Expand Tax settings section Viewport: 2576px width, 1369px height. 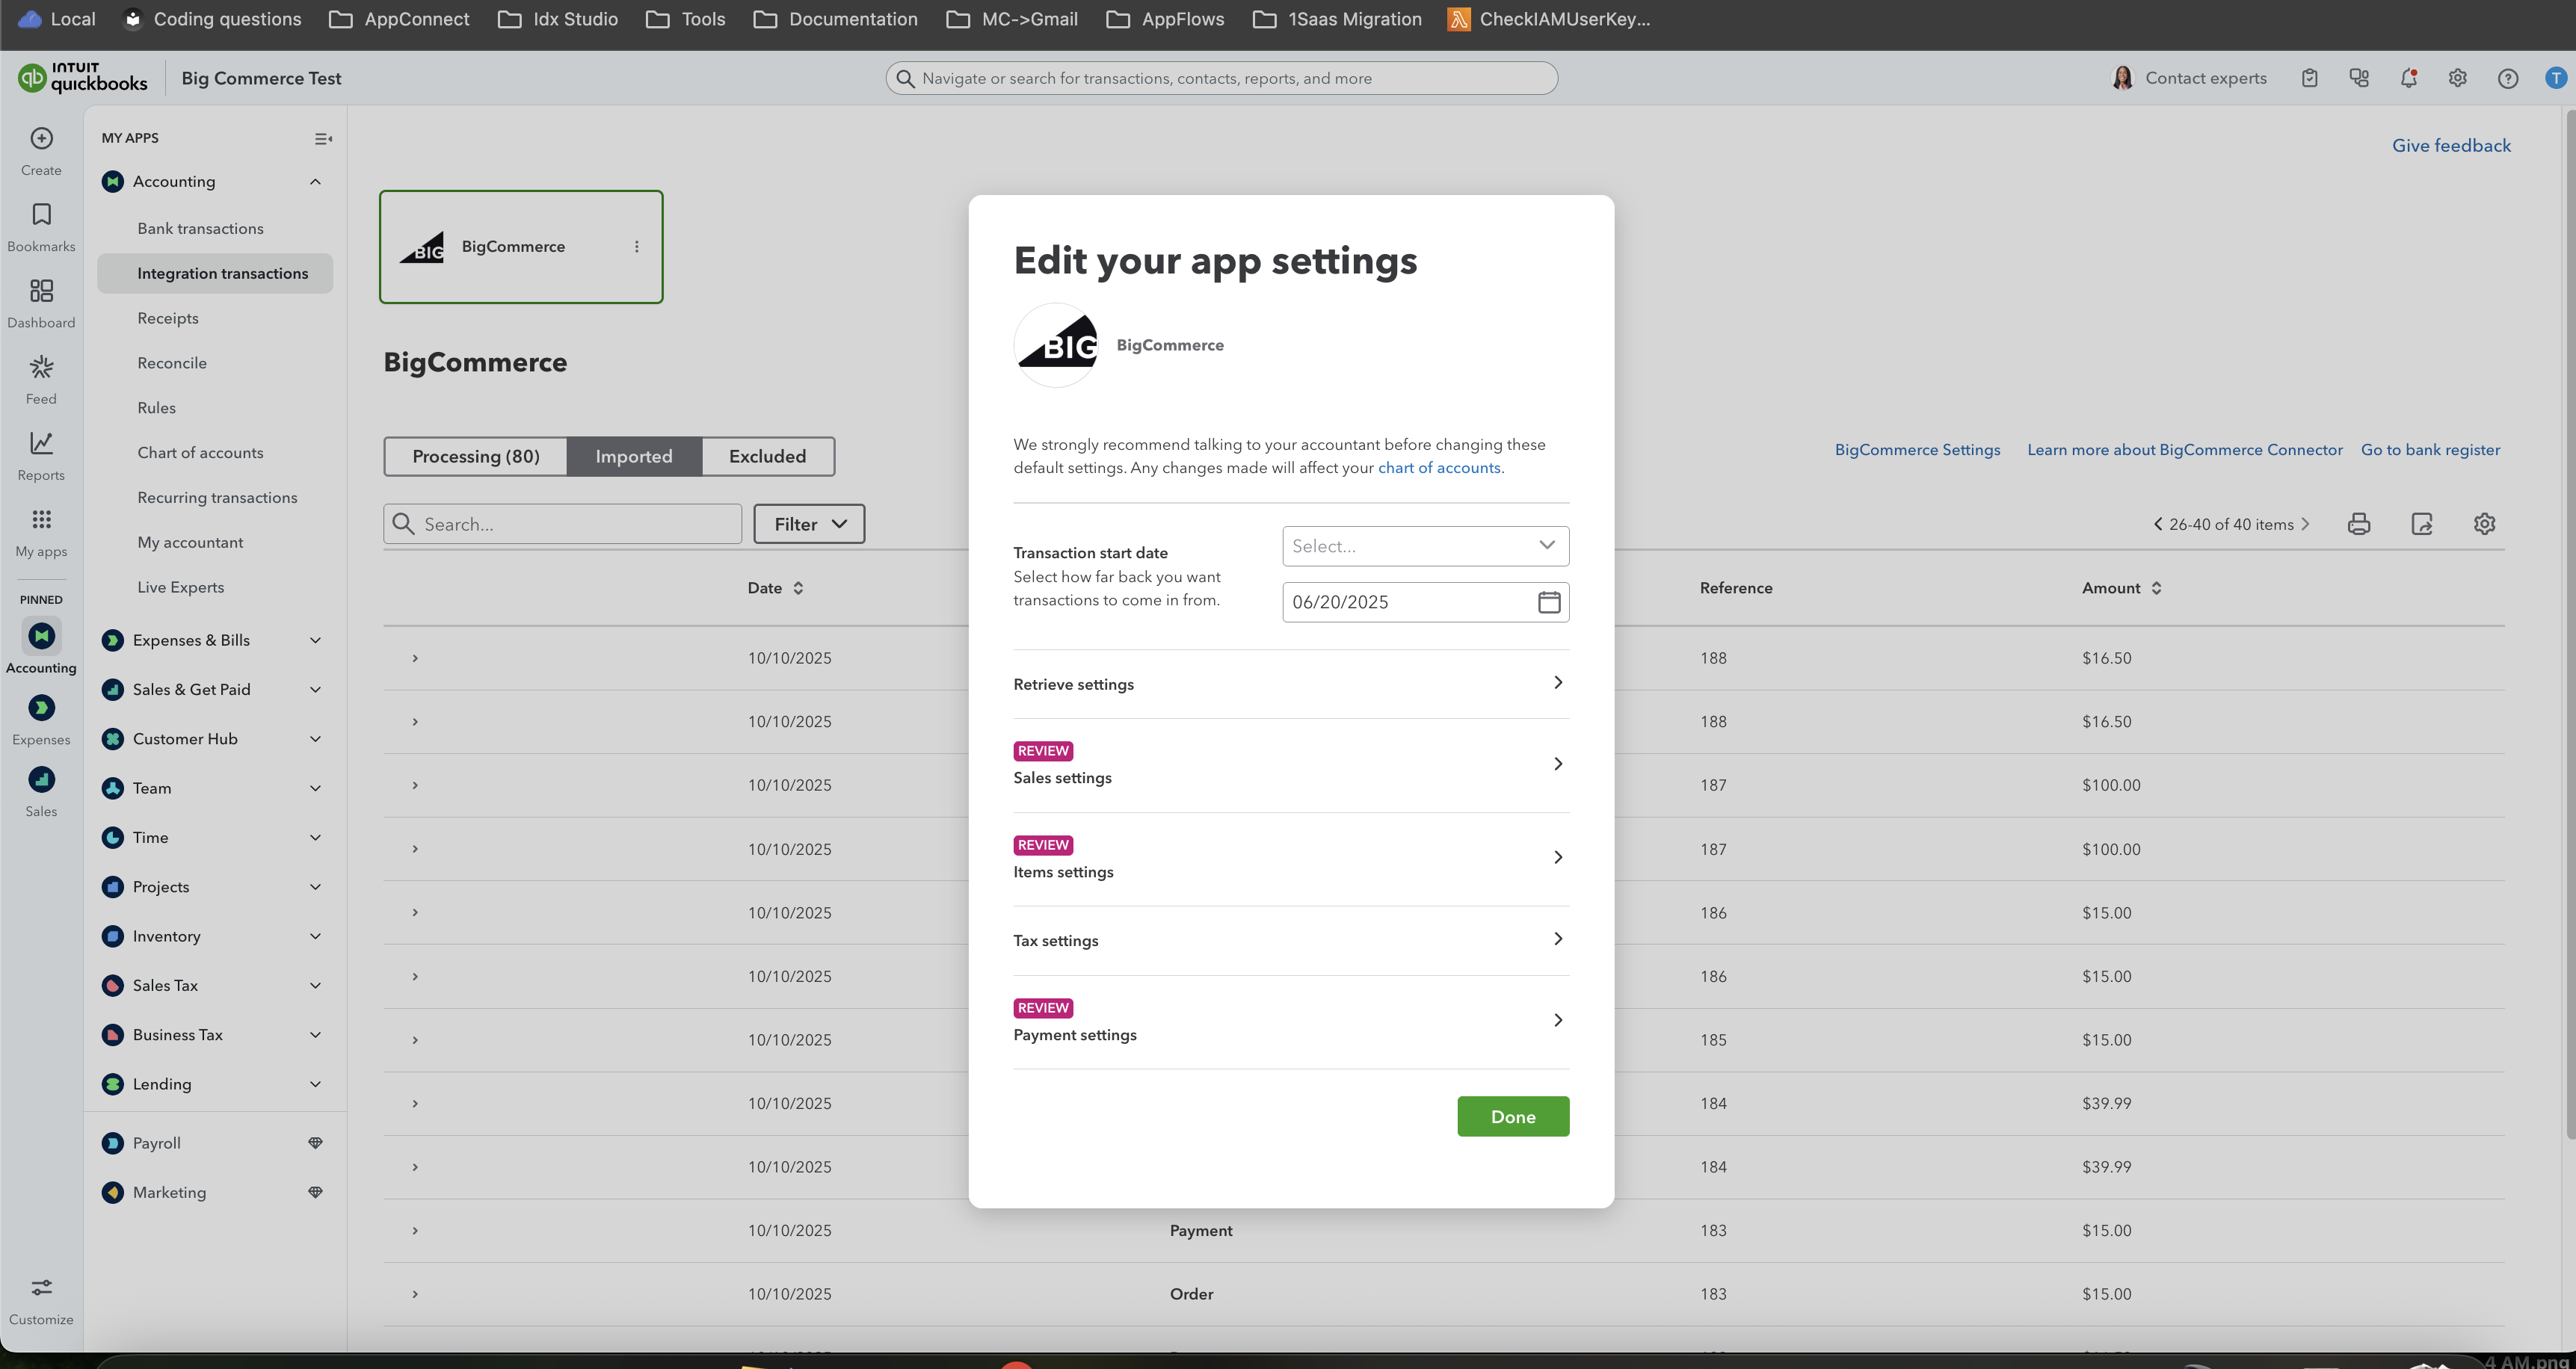1291,940
